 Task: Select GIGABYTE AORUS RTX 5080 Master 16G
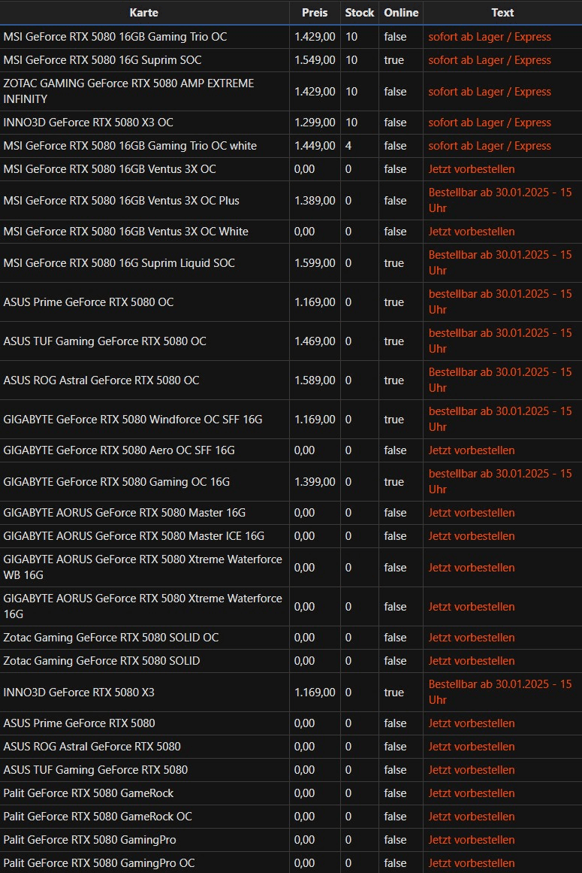coord(125,512)
